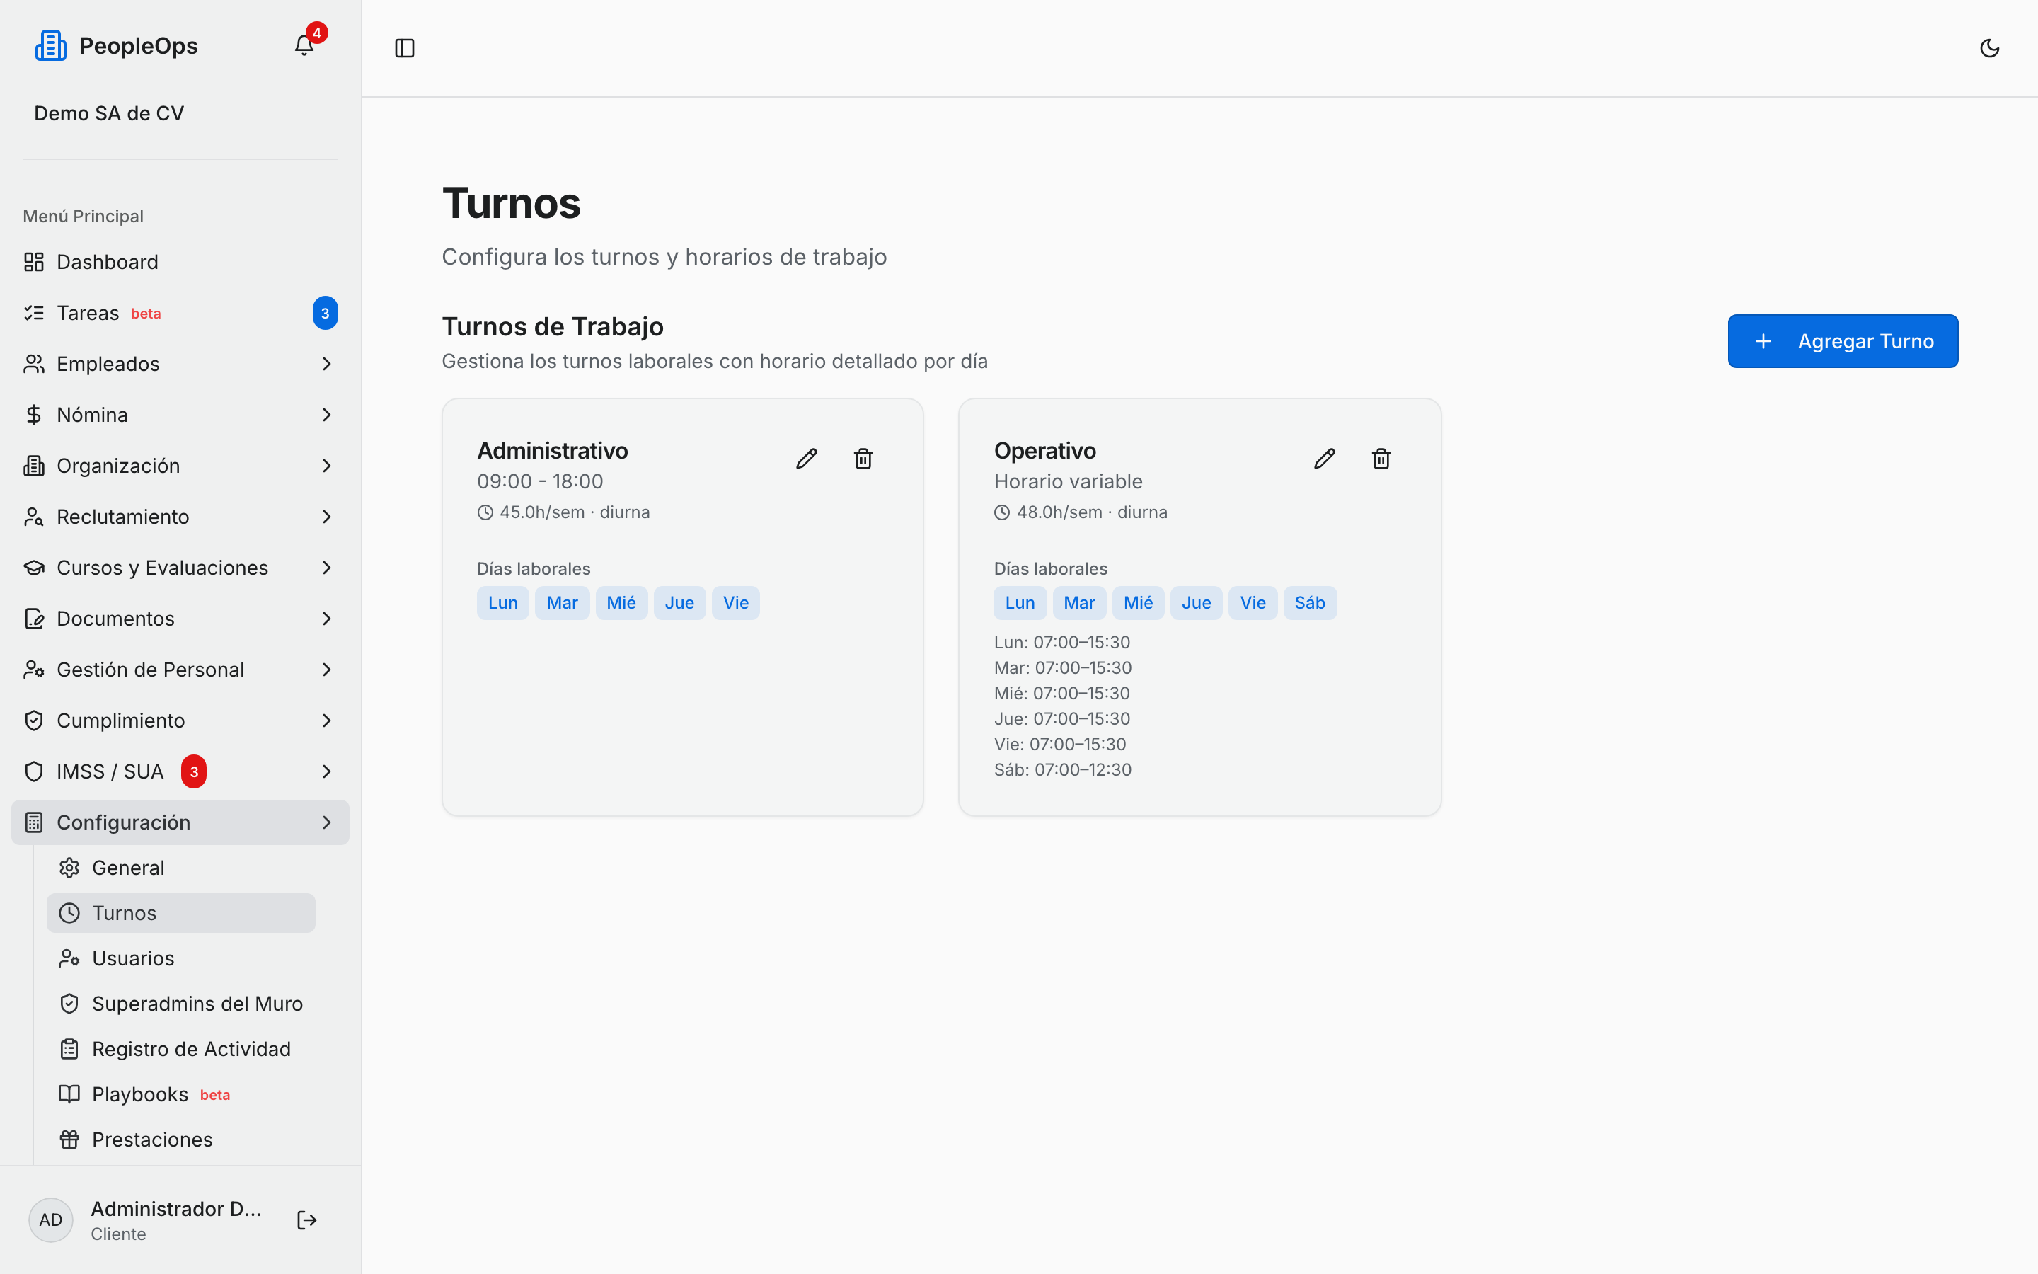Expand the Nómina submenu chevron

click(327, 415)
